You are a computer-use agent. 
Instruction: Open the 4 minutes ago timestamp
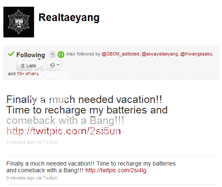20,142
